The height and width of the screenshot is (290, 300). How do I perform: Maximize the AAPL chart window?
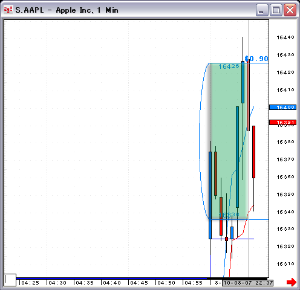point(276,10)
